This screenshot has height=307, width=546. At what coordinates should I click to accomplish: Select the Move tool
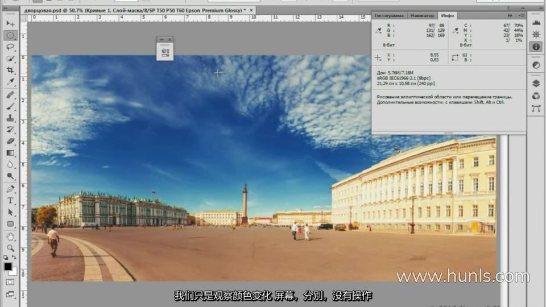coord(10,24)
